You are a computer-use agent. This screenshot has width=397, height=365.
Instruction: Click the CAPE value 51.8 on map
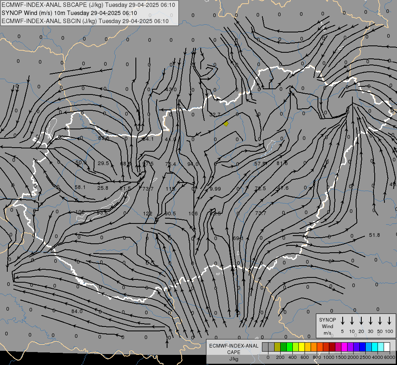click(374, 235)
